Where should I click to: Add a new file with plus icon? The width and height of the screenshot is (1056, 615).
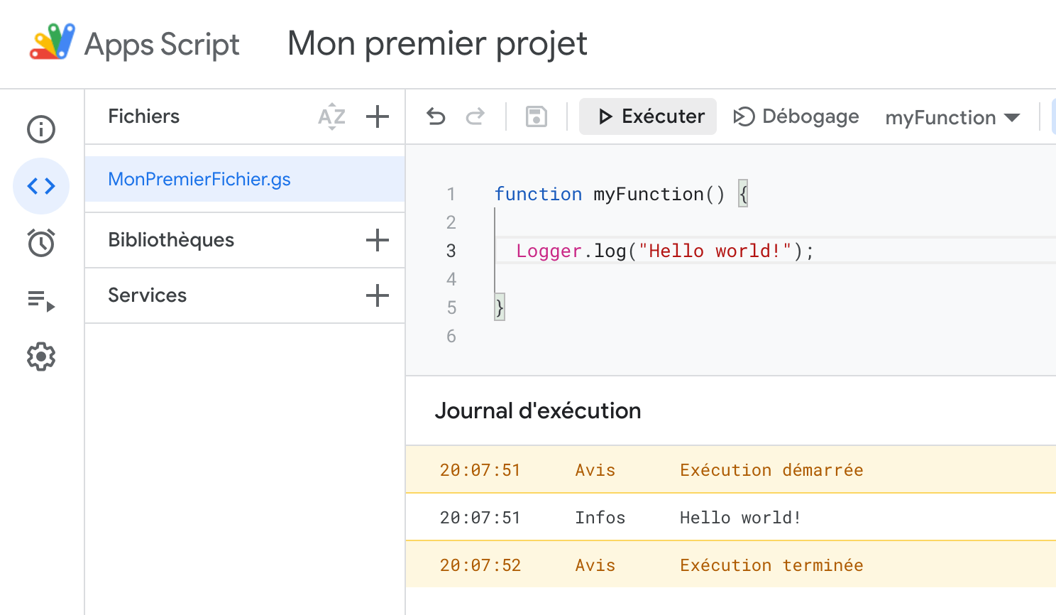click(378, 116)
